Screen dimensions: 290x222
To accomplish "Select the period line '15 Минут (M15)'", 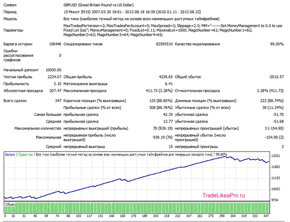I will pos(132,12).
